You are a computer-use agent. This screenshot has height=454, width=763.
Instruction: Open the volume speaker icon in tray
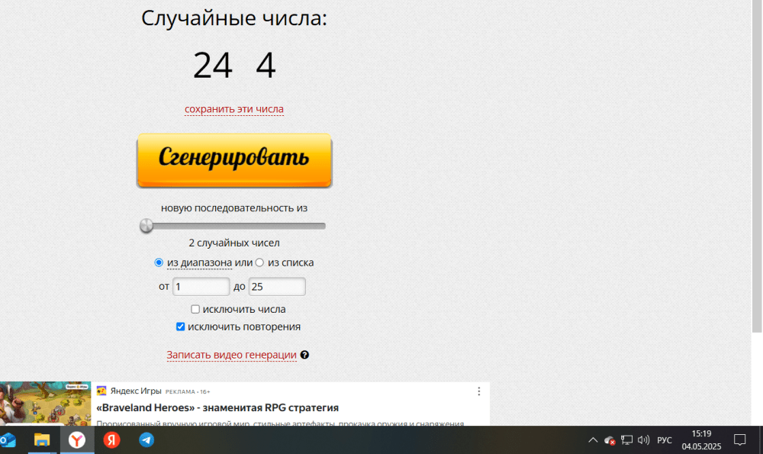click(643, 440)
